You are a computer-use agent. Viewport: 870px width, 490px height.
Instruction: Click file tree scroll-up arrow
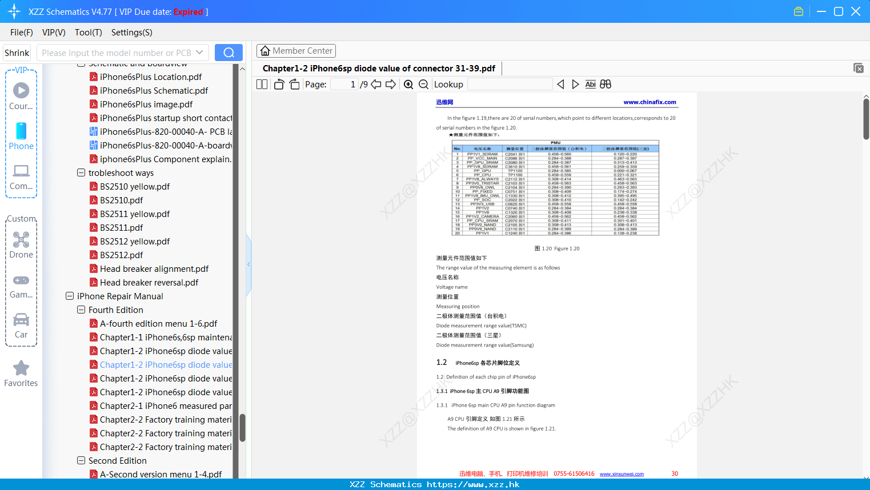coord(242,69)
